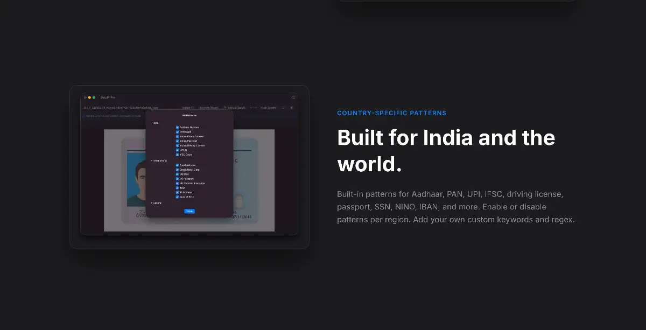The image size is (646, 330).
Task: Uncheck the IBAN checkbox
Action: tap(177, 188)
